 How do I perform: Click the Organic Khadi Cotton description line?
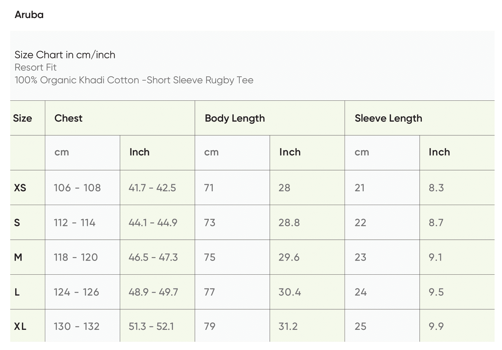pos(134,80)
